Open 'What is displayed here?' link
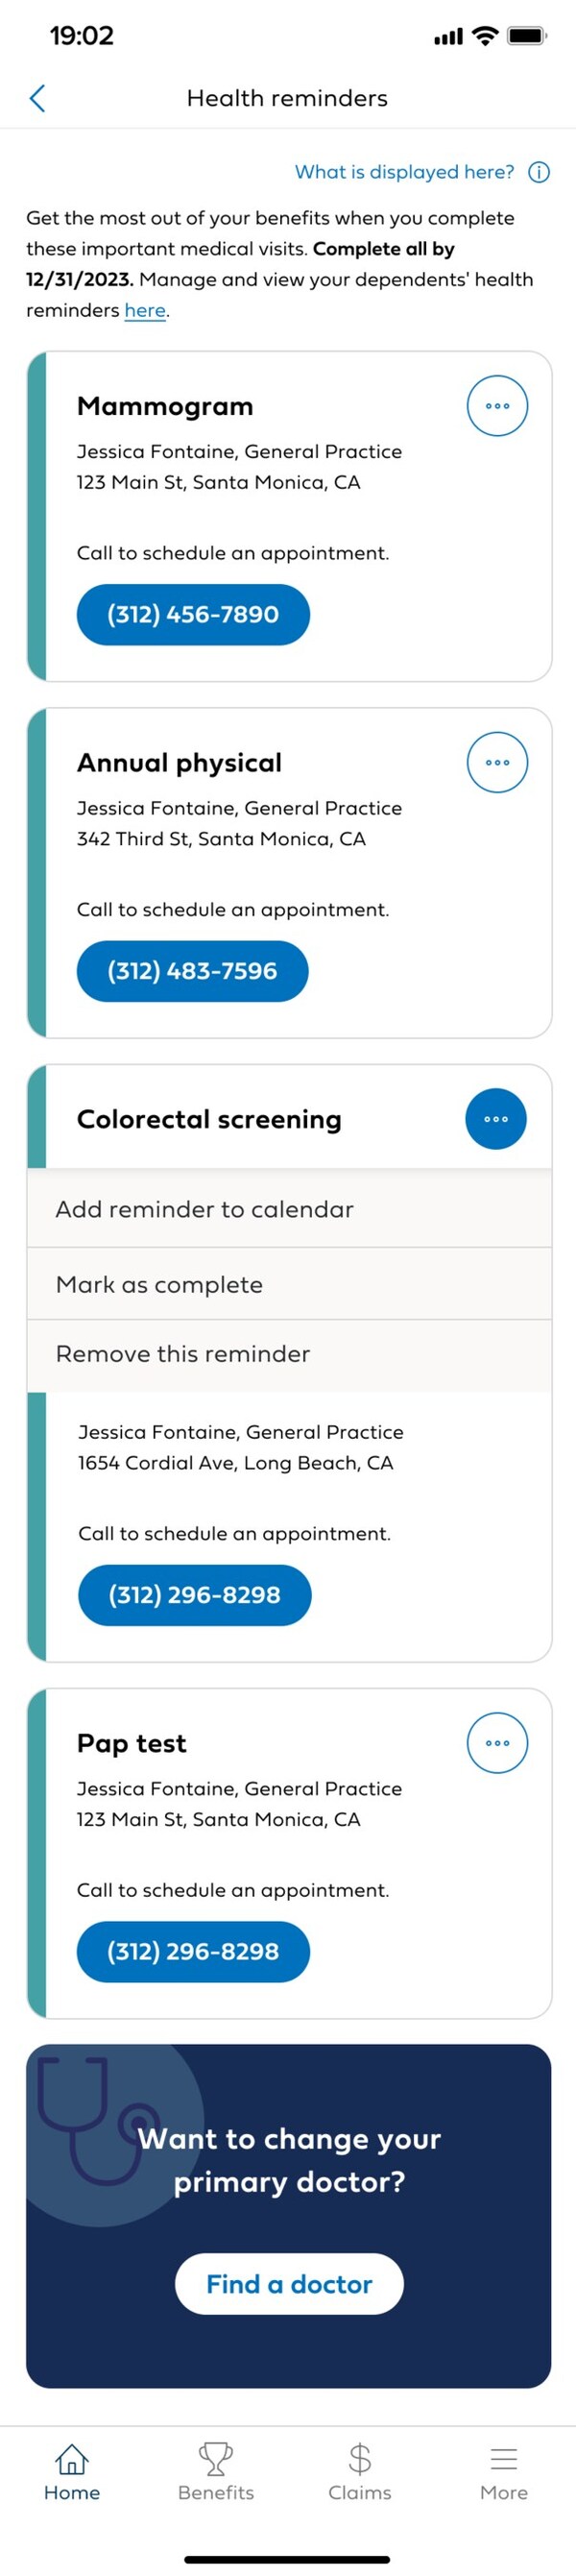The image size is (576, 2576). click(x=404, y=172)
